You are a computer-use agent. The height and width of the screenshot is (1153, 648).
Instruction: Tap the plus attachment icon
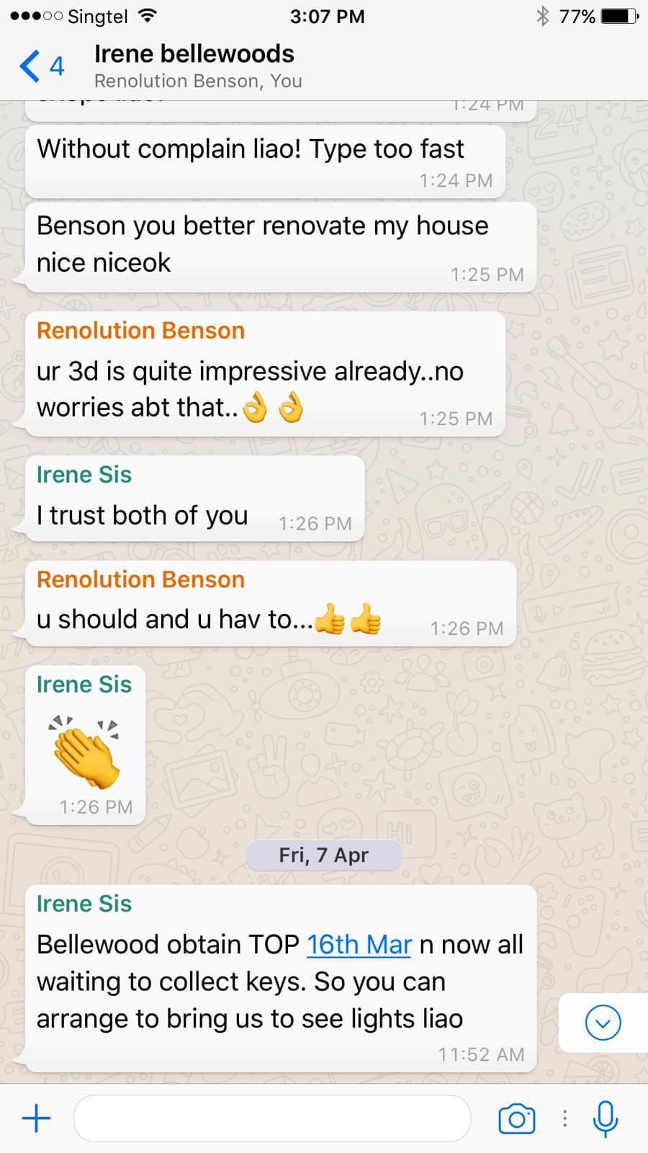pos(36,1118)
